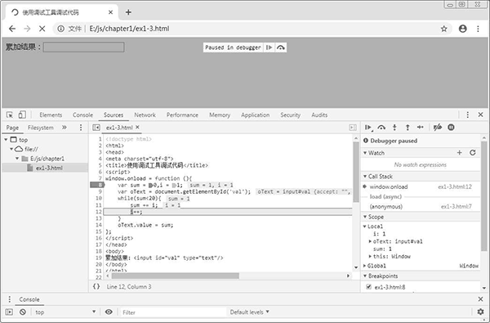Screen dimensions: 490x323
Task: Collapse the Scope section
Action: click(x=365, y=217)
